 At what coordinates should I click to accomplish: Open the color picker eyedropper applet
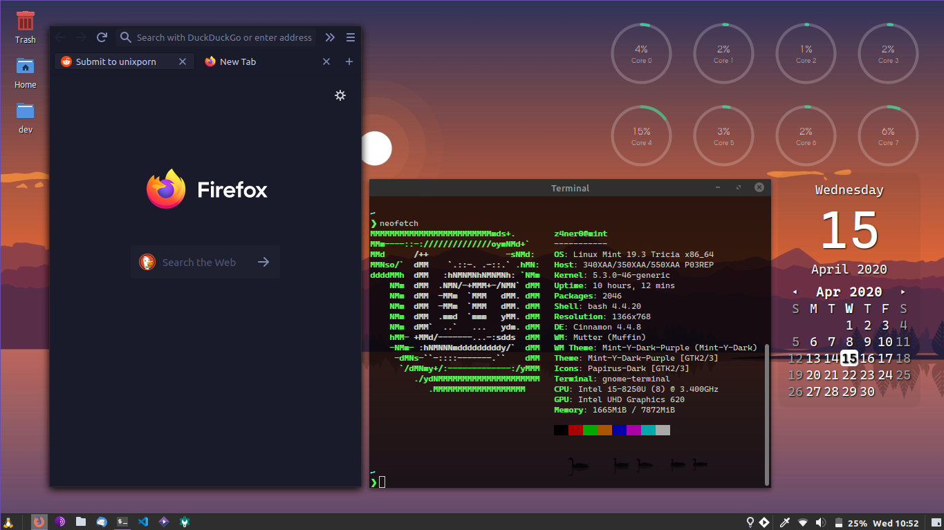tap(786, 522)
